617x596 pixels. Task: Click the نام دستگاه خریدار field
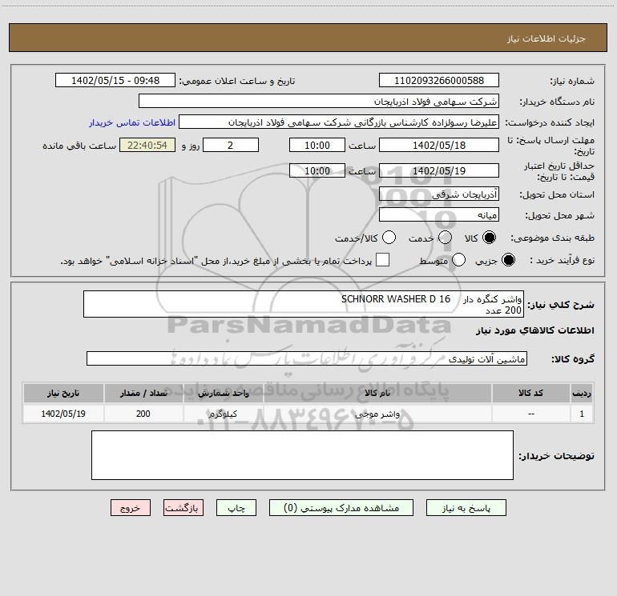point(319,101)
